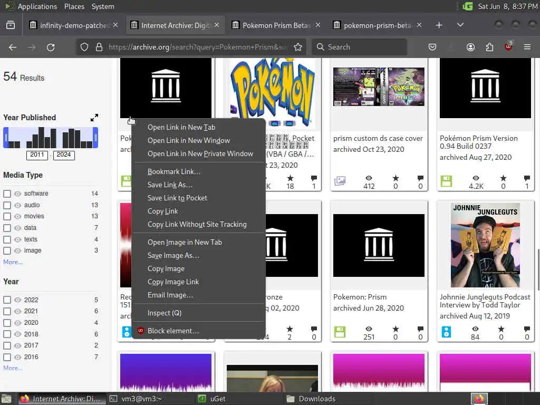Viewport: 540px width, 405px height.
Task: Switch to the pokemon-prism-beta tab
Action: point(377,25)
